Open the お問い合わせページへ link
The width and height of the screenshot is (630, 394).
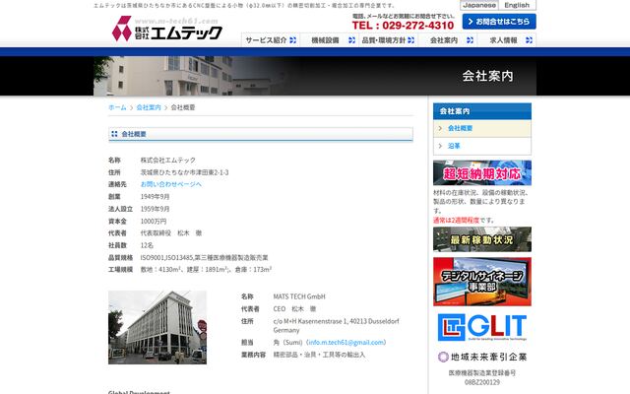170,184
